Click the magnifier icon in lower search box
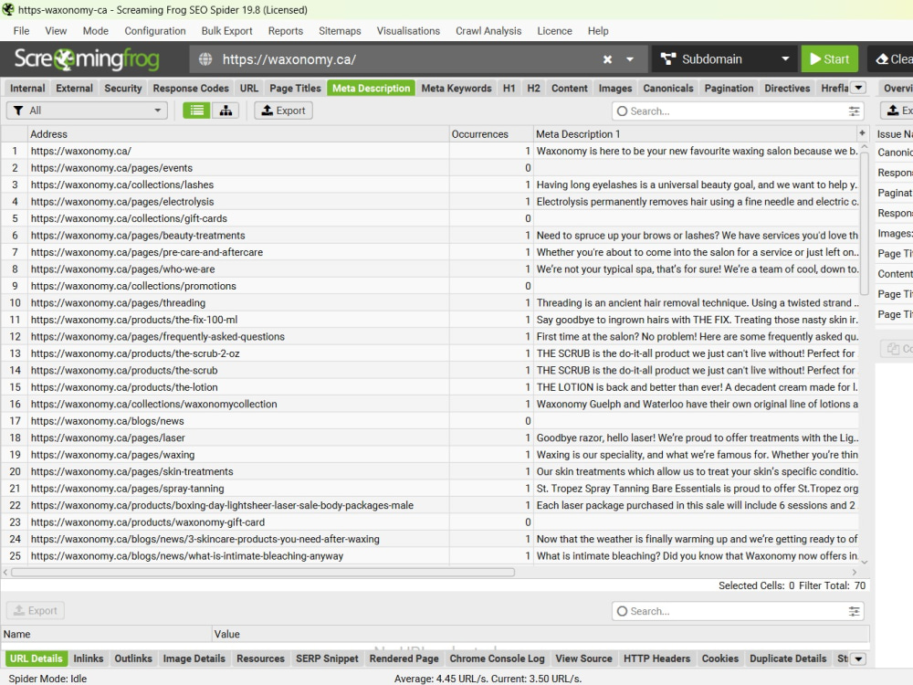 (x=622, y=611)
